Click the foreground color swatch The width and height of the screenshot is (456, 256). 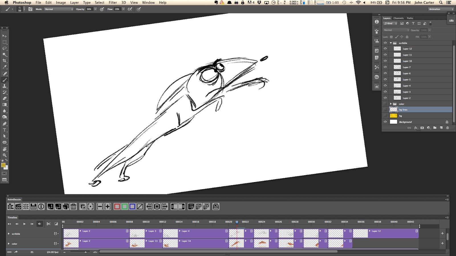[x=3, y=165]
